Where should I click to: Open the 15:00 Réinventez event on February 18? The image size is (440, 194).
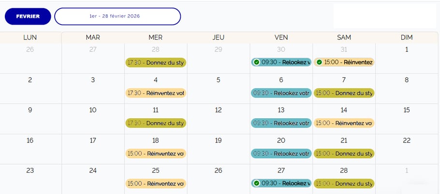point(156,153)
